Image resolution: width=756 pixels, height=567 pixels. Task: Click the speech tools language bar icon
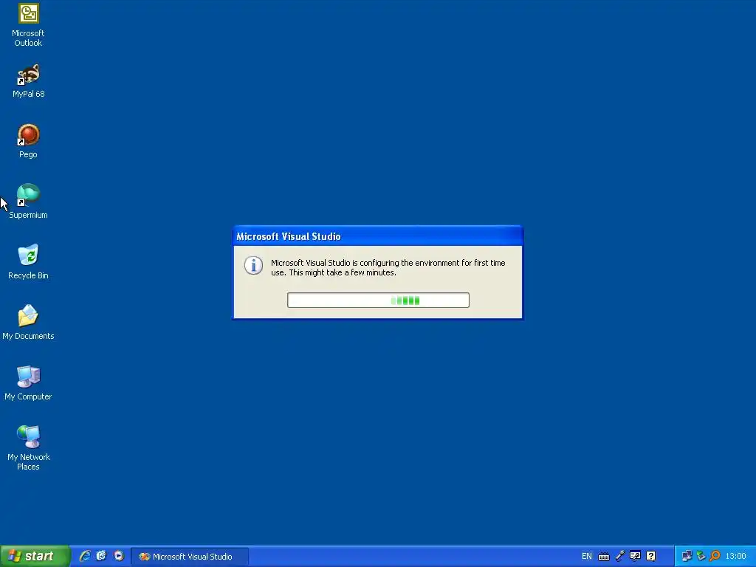pos(636,557)
